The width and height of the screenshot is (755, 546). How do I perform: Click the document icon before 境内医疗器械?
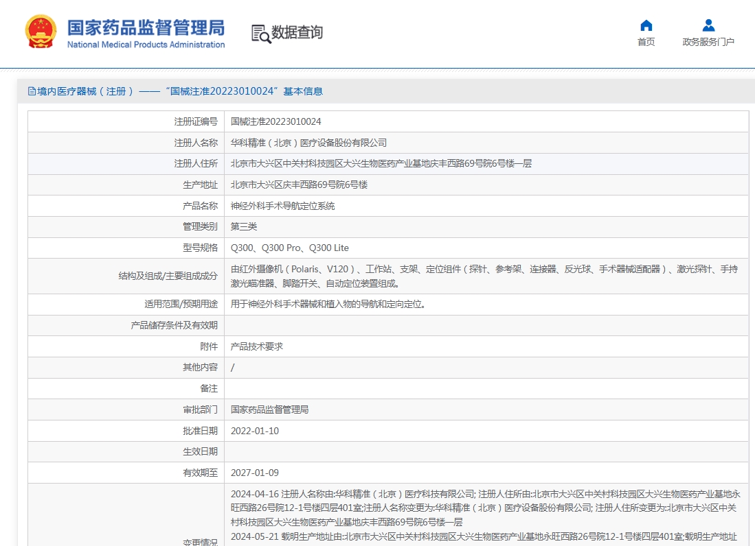click(x=32, y=91)
